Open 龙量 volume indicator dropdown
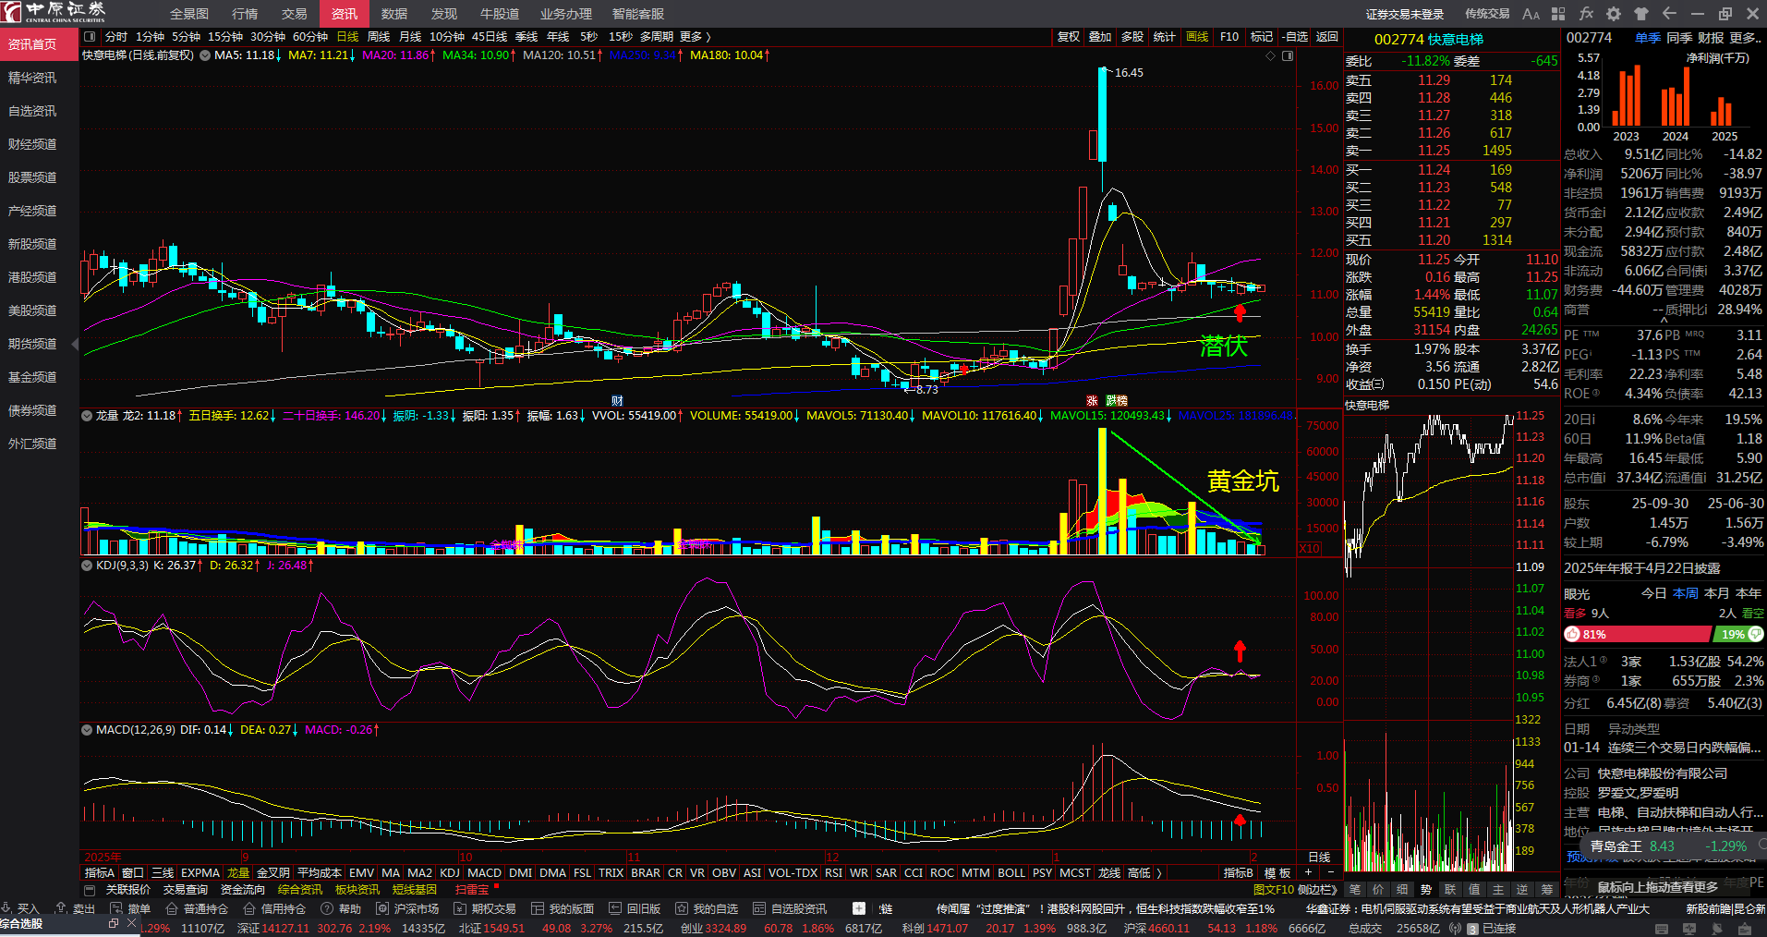The height and width of the screenshot is (937, 1767). point(87,416)
